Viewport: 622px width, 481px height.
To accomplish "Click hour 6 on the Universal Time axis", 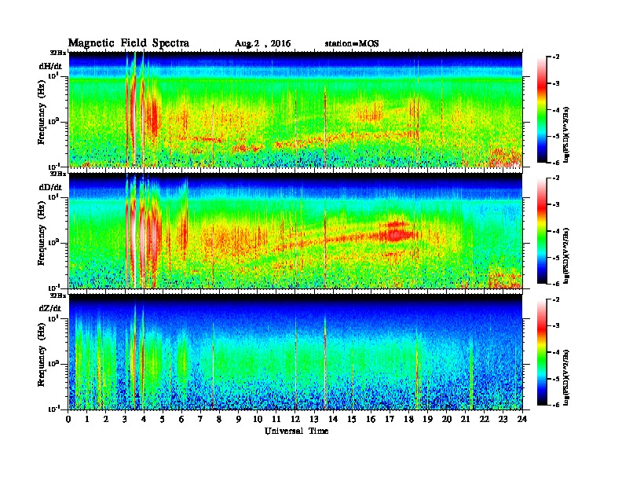I will 181,420.
